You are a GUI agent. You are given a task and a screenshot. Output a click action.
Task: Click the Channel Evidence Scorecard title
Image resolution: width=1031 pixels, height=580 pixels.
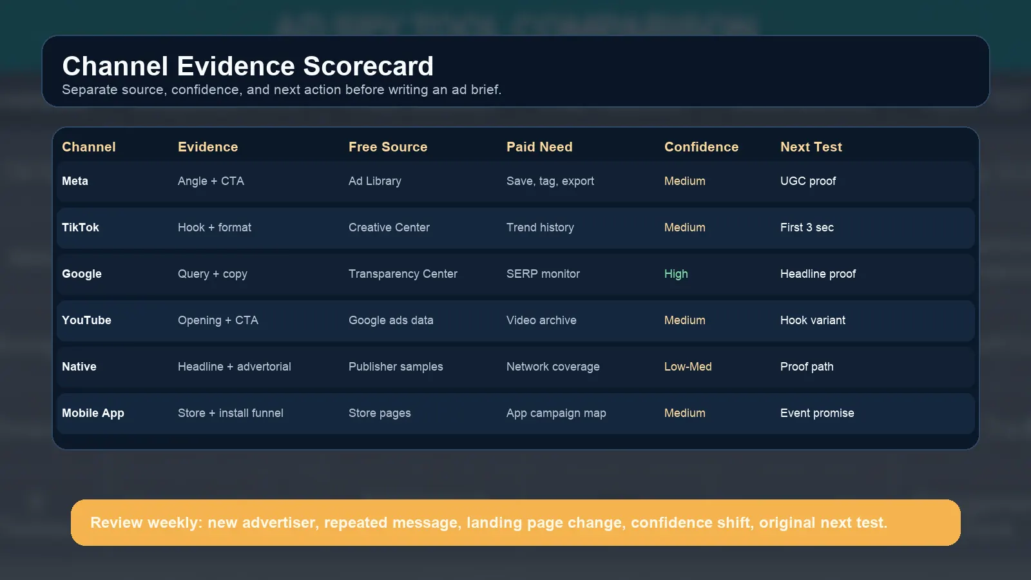(247, 66)
